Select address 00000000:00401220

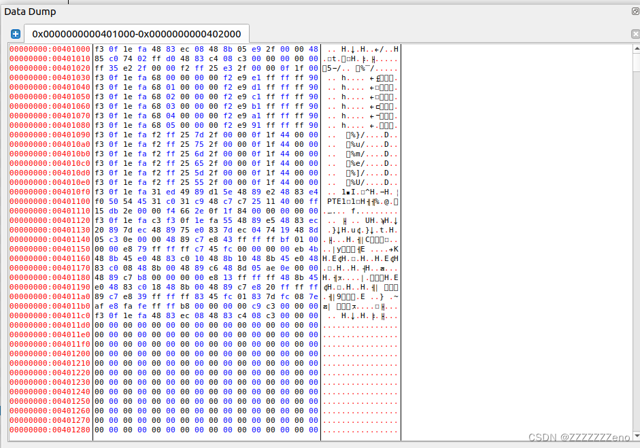click(x=50, y=373)
